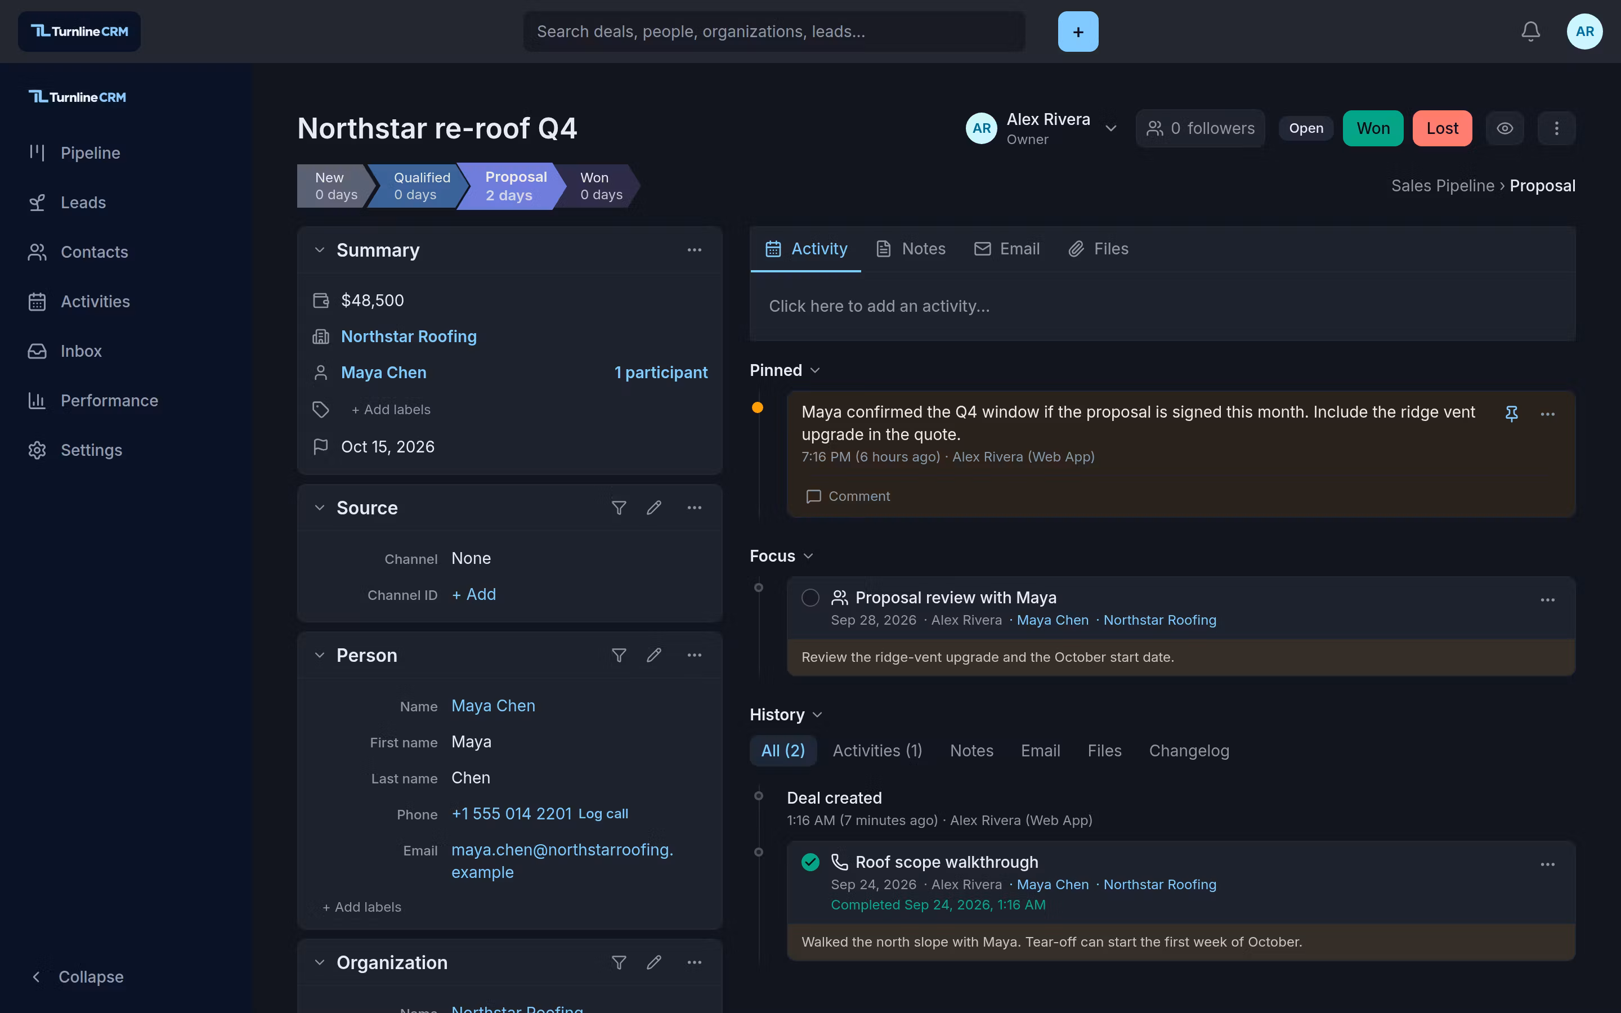The image size is (1621, 1013).
Task: Open Northstar Roofing in Summary
Action: [x=409, y=337]
